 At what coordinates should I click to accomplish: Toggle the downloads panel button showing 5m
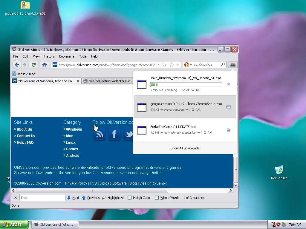pos(232,65)
